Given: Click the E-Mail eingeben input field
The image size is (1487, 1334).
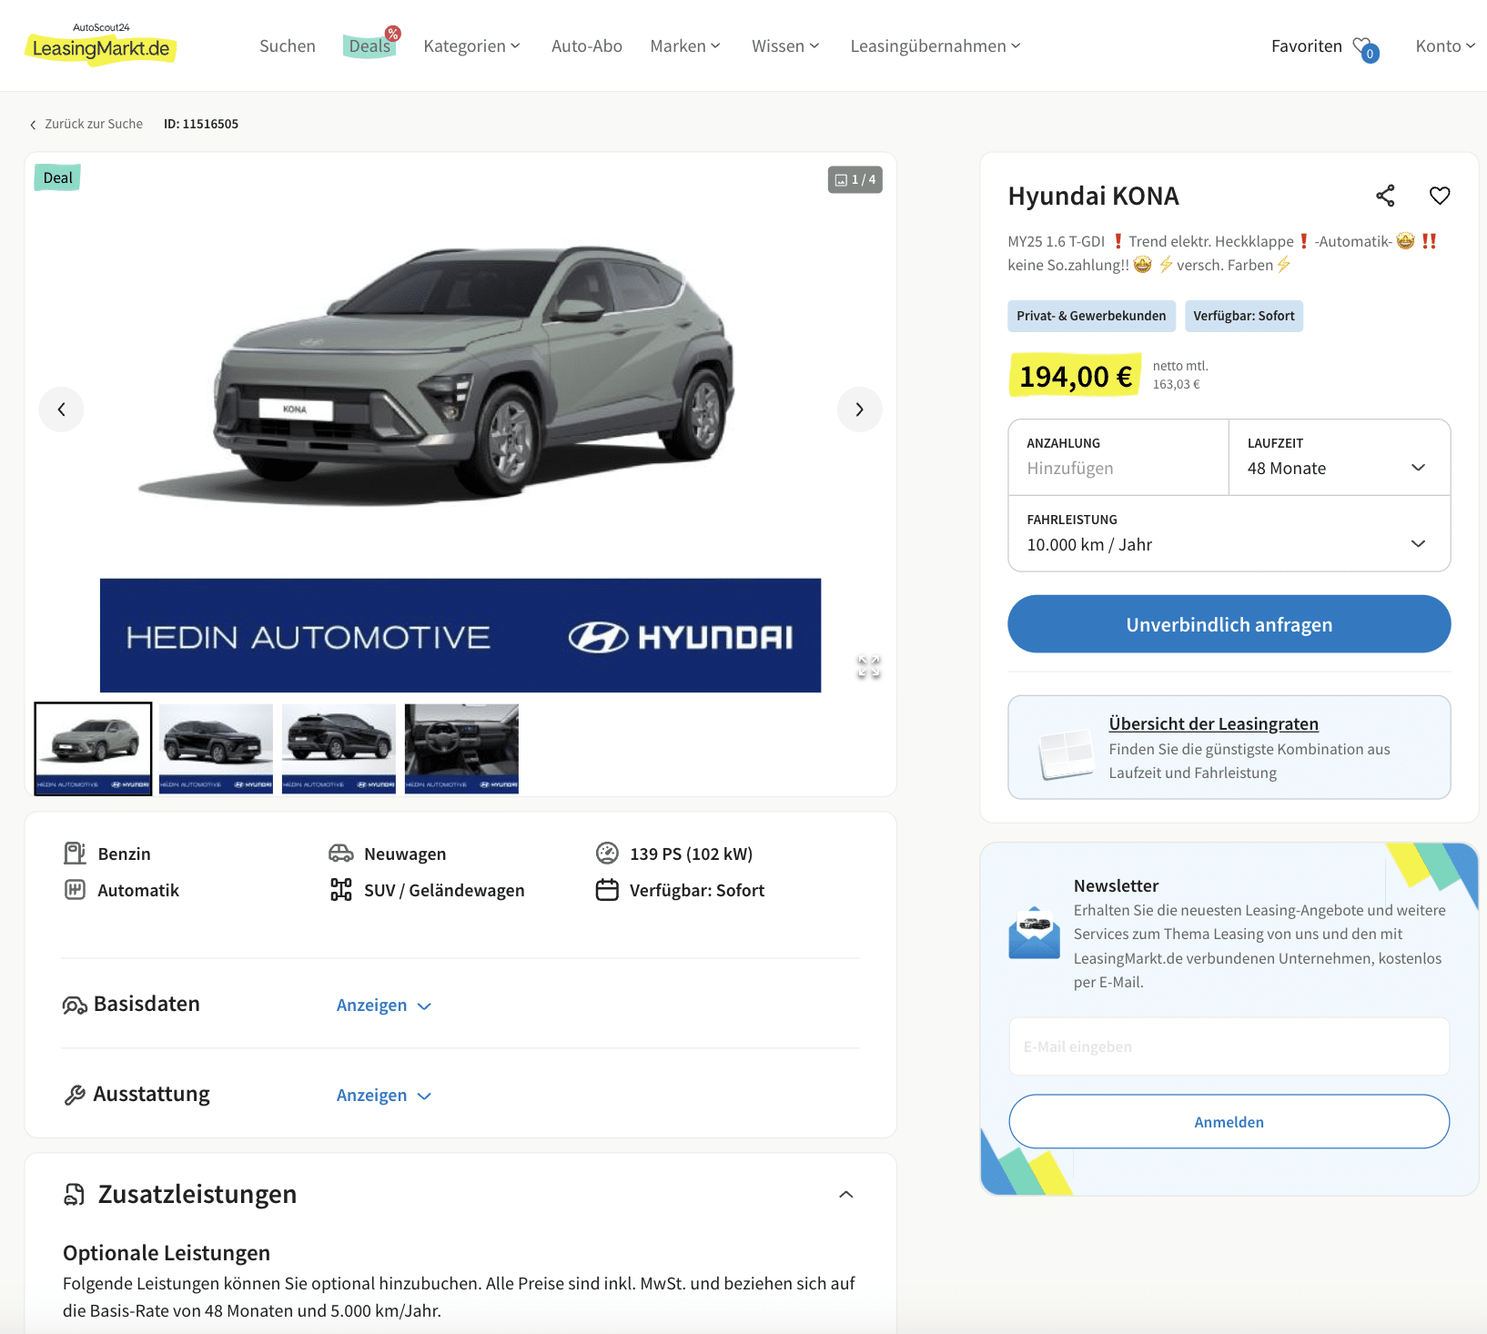Looking at the screenshot, I should click(x=1229, y=1047).
